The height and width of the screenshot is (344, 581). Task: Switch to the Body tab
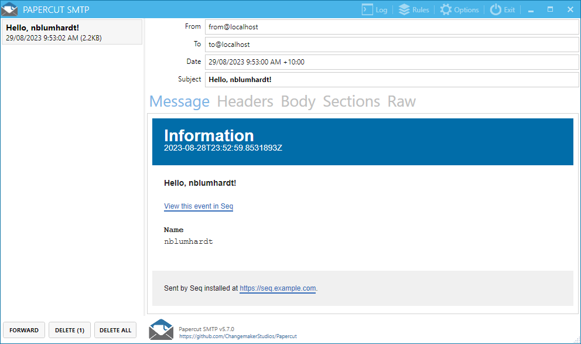tap(298, 101)
